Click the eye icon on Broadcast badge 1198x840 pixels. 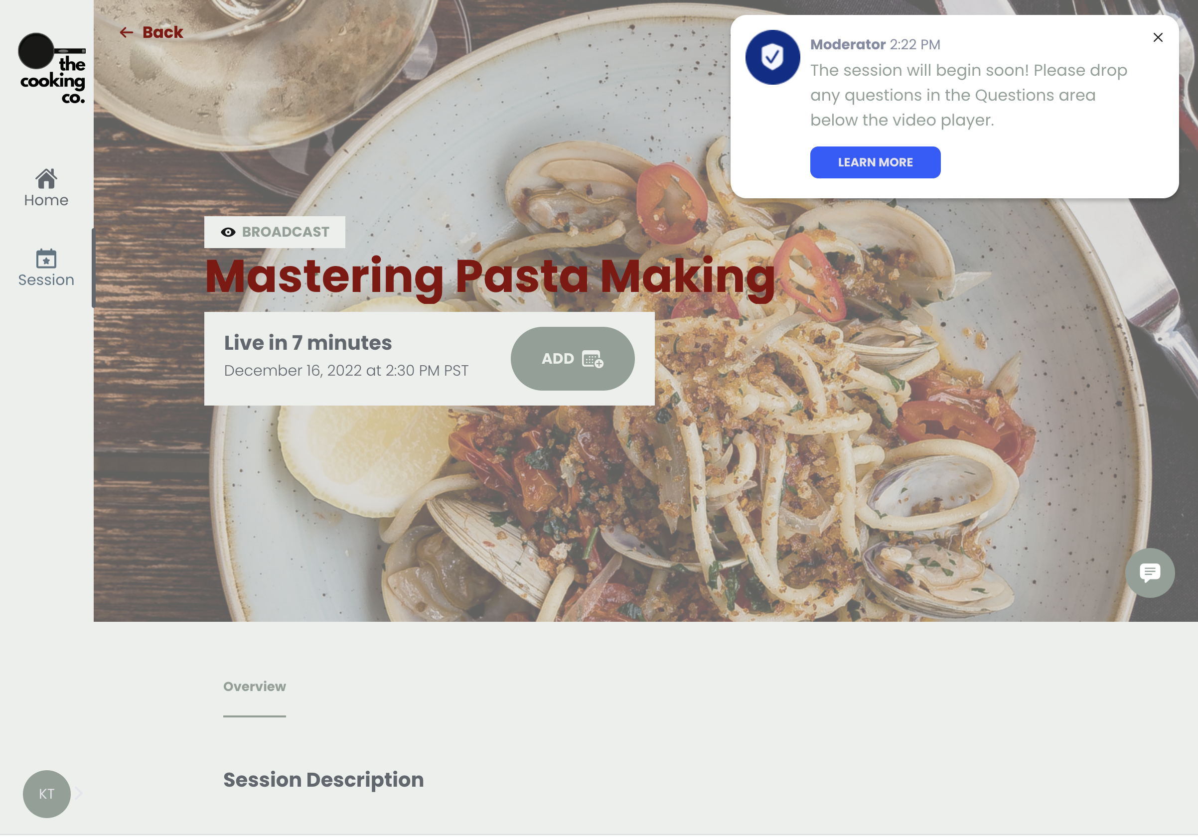coord(228,233)
